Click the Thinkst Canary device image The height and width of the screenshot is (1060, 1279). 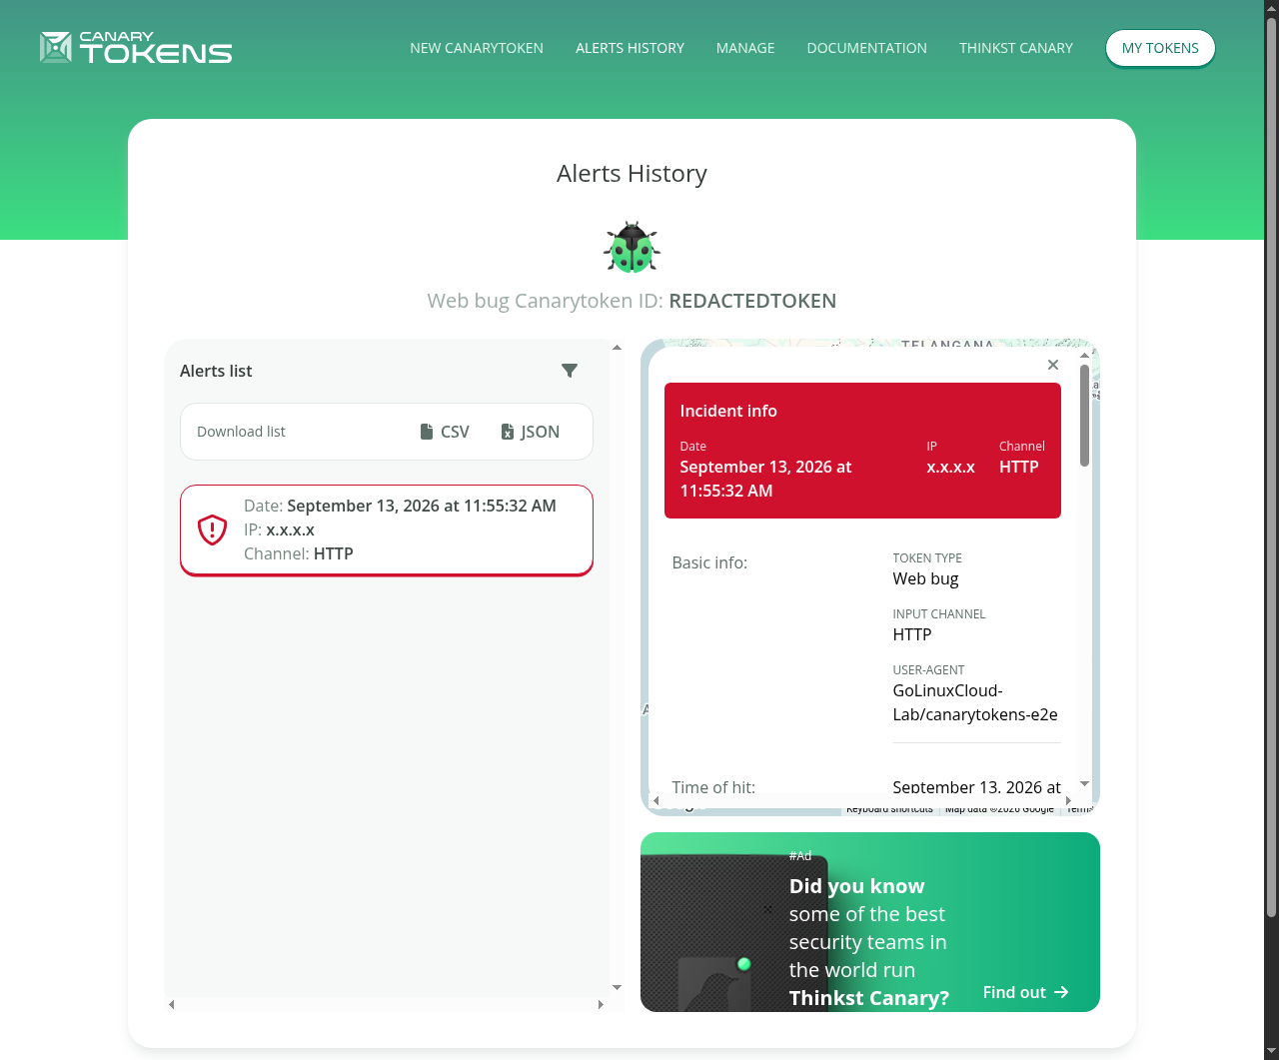click(734, 932)
